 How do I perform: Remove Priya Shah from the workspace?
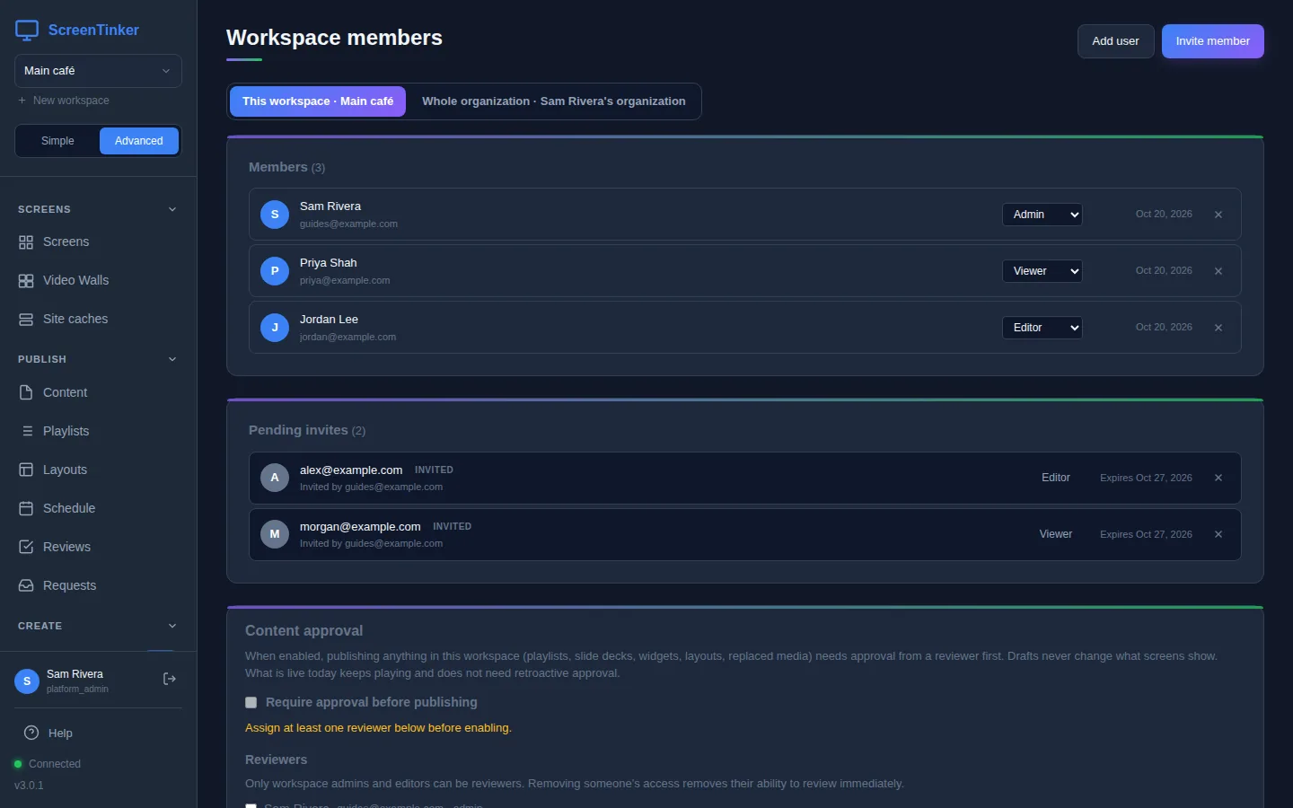(x=1218, y=271)
